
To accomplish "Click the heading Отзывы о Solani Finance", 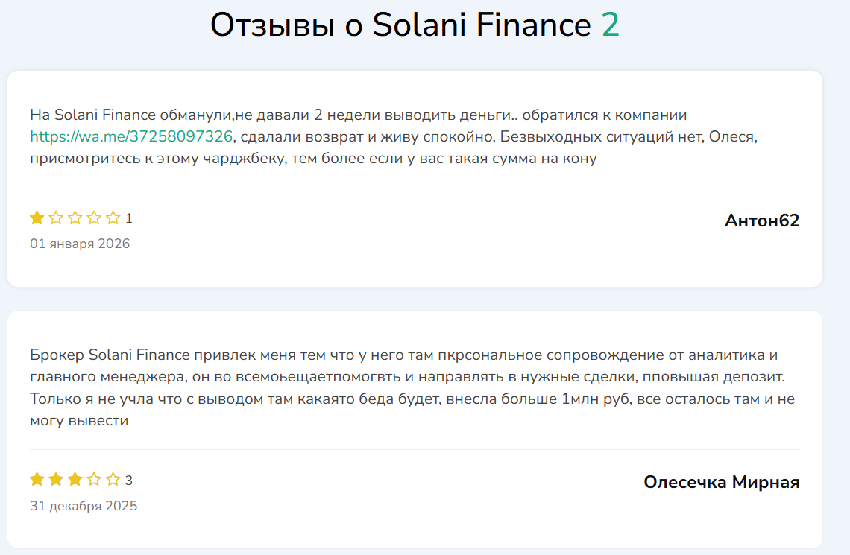I will click(401, 25).
